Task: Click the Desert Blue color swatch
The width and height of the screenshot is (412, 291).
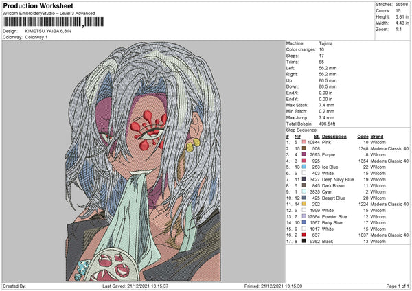Action: click(304, 198)
